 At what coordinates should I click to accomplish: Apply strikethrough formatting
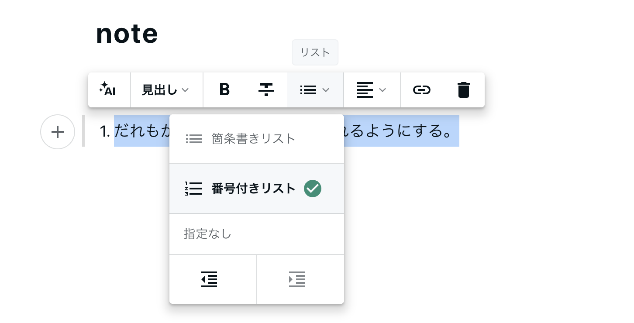coord(266,90)
